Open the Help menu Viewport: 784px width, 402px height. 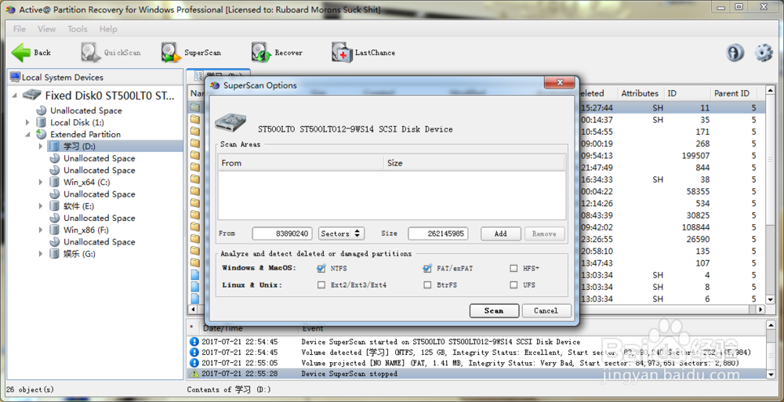(108, 29)
